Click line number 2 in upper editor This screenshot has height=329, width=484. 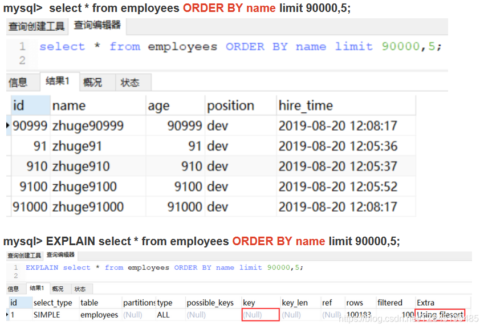point(22,60)
